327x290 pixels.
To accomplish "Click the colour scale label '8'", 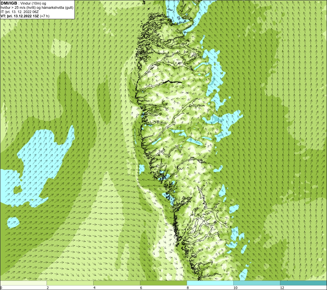I will [x=188, y=288].
